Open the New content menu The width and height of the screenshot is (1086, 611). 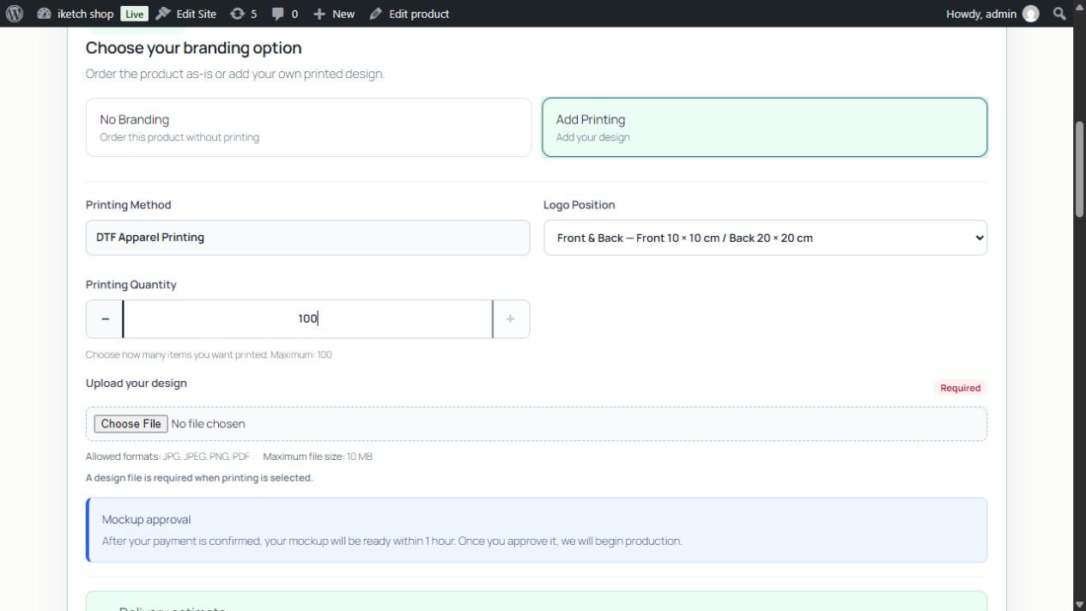(334, 14)
